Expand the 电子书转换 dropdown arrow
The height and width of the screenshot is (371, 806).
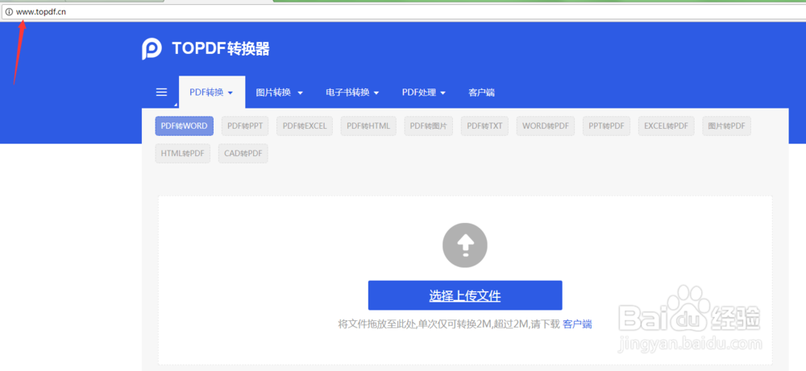pos(376,93)
